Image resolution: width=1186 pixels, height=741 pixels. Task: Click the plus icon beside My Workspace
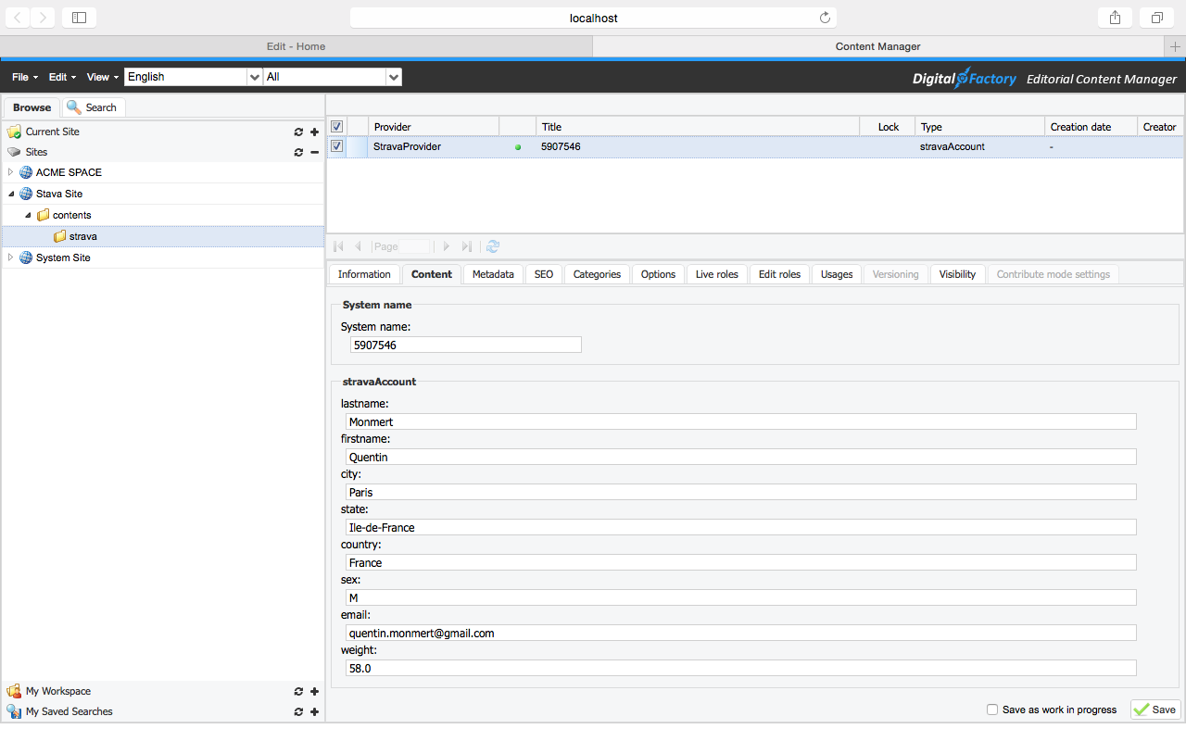315,692
